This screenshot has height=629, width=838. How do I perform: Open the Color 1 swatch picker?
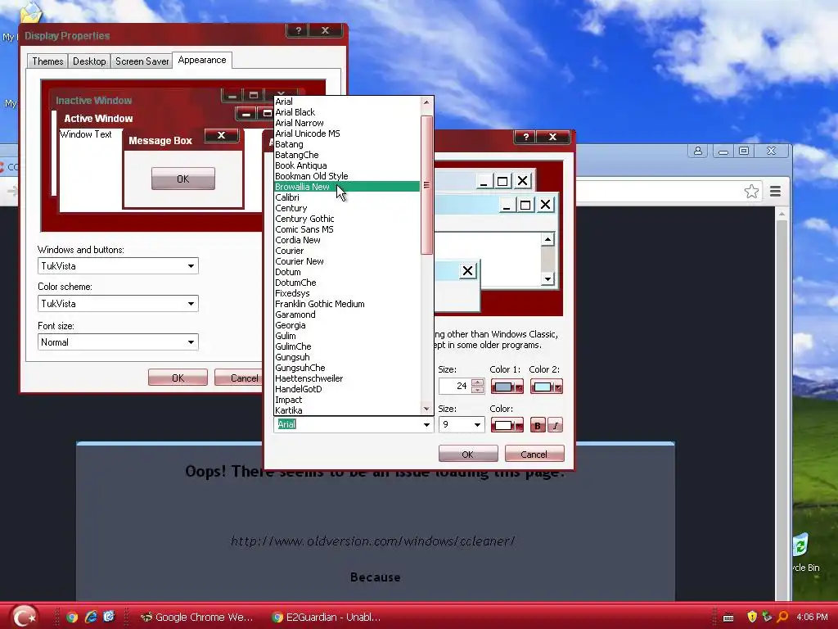507,387
